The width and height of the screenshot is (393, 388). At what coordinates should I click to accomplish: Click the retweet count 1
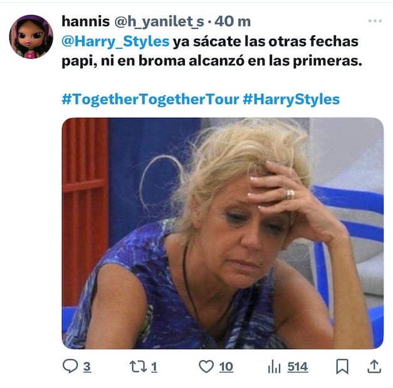154,367
